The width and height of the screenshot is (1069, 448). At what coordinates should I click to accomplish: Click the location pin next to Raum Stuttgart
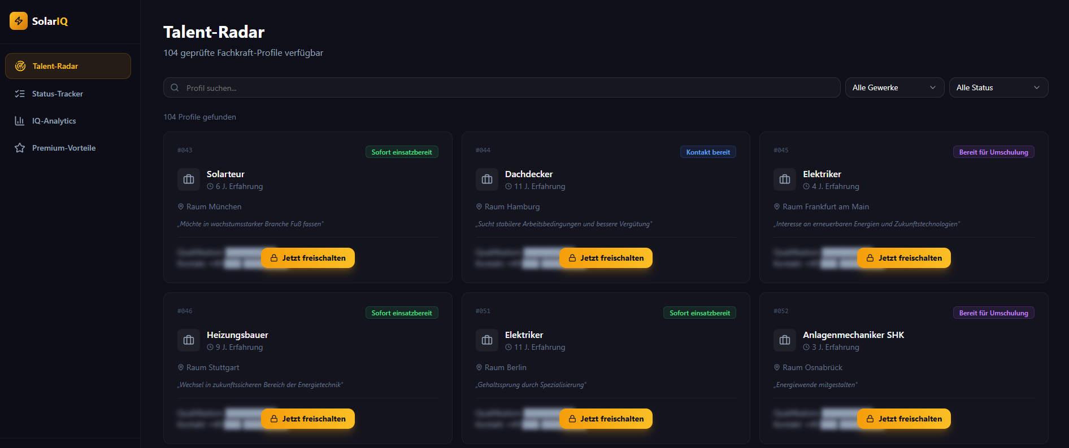(181, 367)
